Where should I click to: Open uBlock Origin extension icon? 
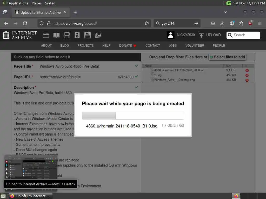point(251,23)
